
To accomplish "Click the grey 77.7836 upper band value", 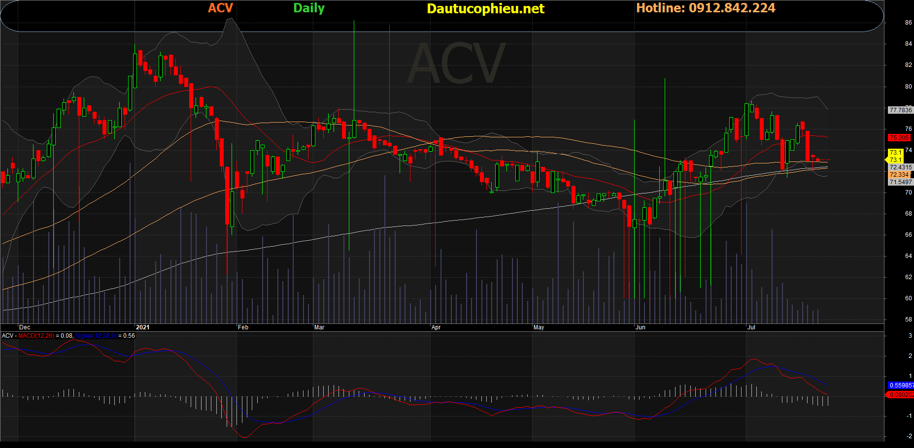I will point(900,110).
